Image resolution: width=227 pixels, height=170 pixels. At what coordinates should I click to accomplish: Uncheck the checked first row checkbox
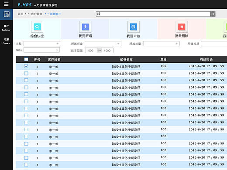[26, 66]
